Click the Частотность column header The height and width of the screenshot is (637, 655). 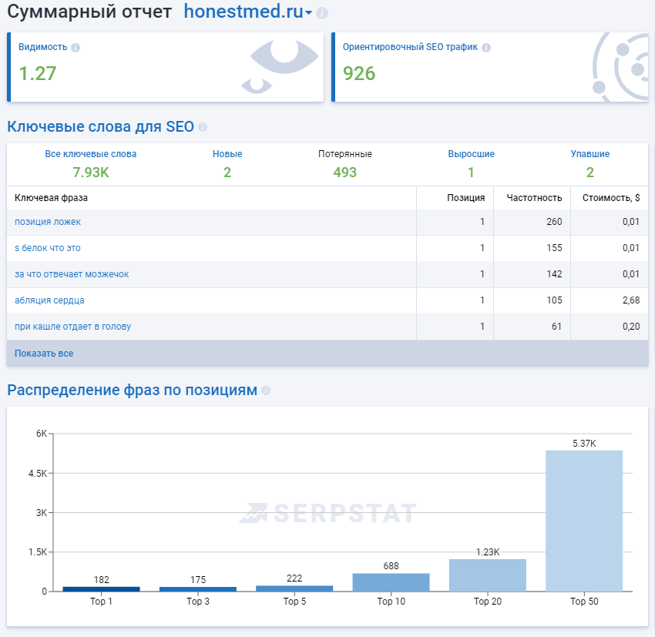[x=534, y=198]
